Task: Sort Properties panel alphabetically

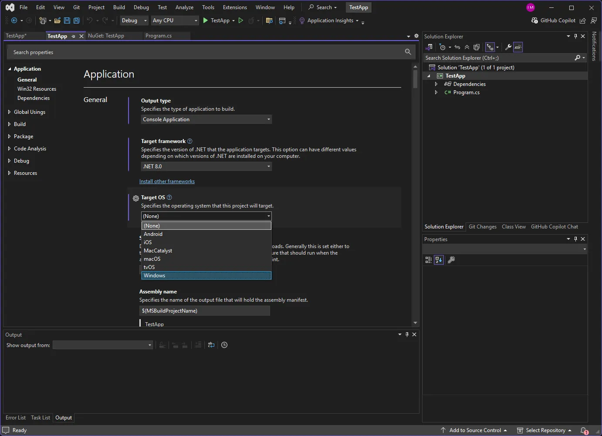Action: [x=439, y=259]
